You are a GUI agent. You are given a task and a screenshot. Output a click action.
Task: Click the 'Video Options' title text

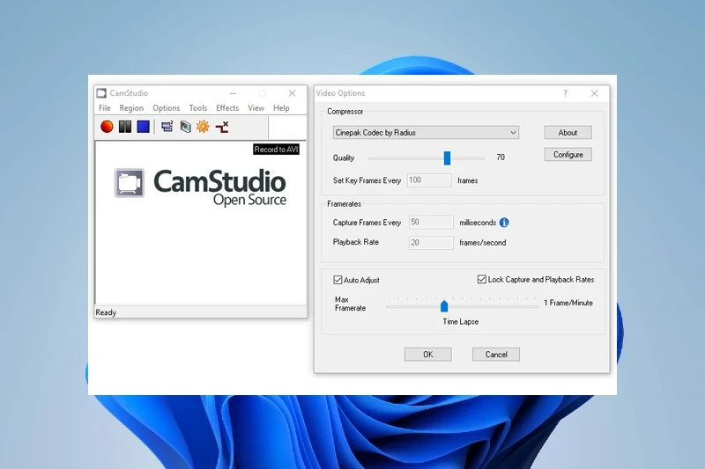tap(340, 93)
